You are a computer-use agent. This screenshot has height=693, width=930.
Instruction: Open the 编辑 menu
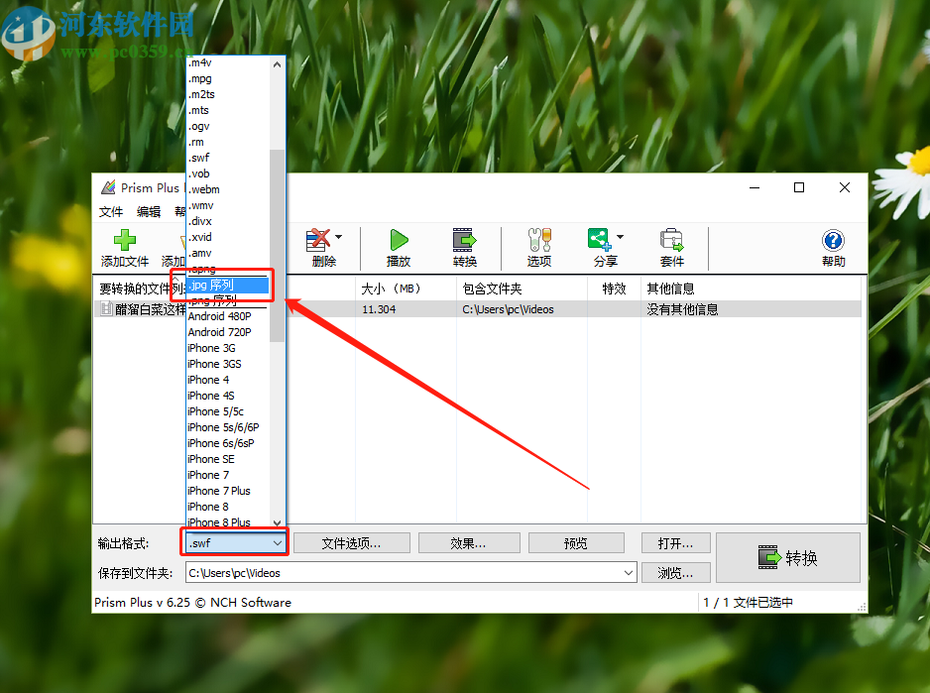[149, 212]
